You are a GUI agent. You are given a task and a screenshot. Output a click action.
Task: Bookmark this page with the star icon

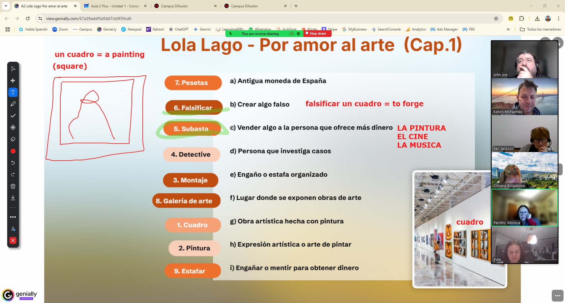496,18
